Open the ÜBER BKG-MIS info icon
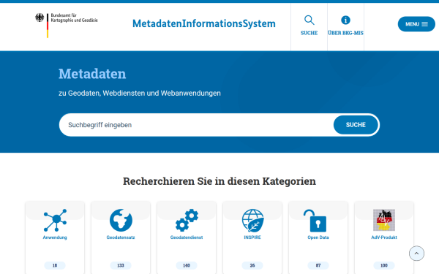This screenshot has height=274, width=439. pyautogui.click(x=345, y=20)
